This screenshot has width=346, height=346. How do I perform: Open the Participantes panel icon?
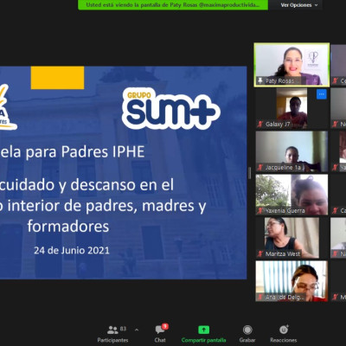click(112, 330)
